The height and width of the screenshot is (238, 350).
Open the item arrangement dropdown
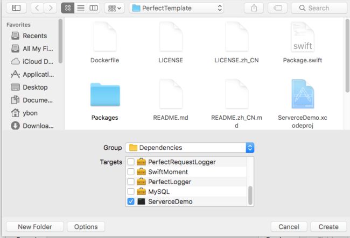(114, 8)
